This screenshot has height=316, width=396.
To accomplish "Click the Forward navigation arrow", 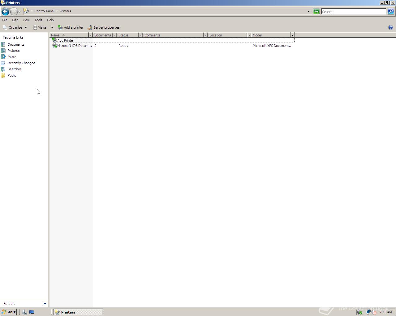I will pyautogui.click(x=14, y=12).
